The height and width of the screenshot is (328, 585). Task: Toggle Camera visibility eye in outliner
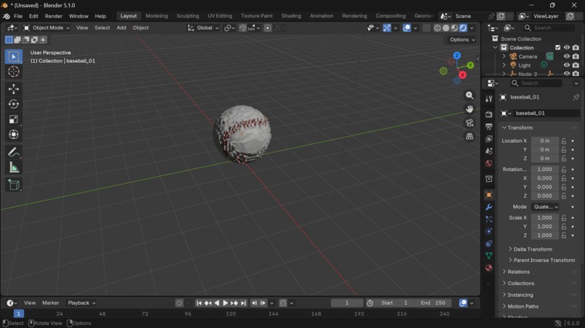point(567,56)
